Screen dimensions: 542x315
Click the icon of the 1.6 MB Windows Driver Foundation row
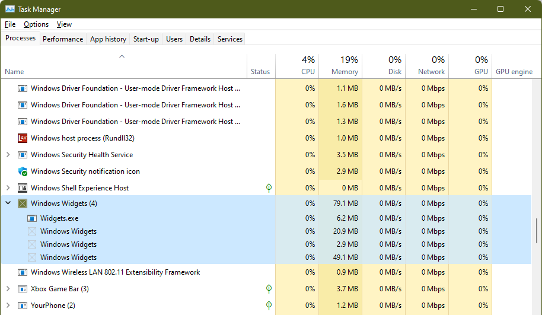click(23, 105)
